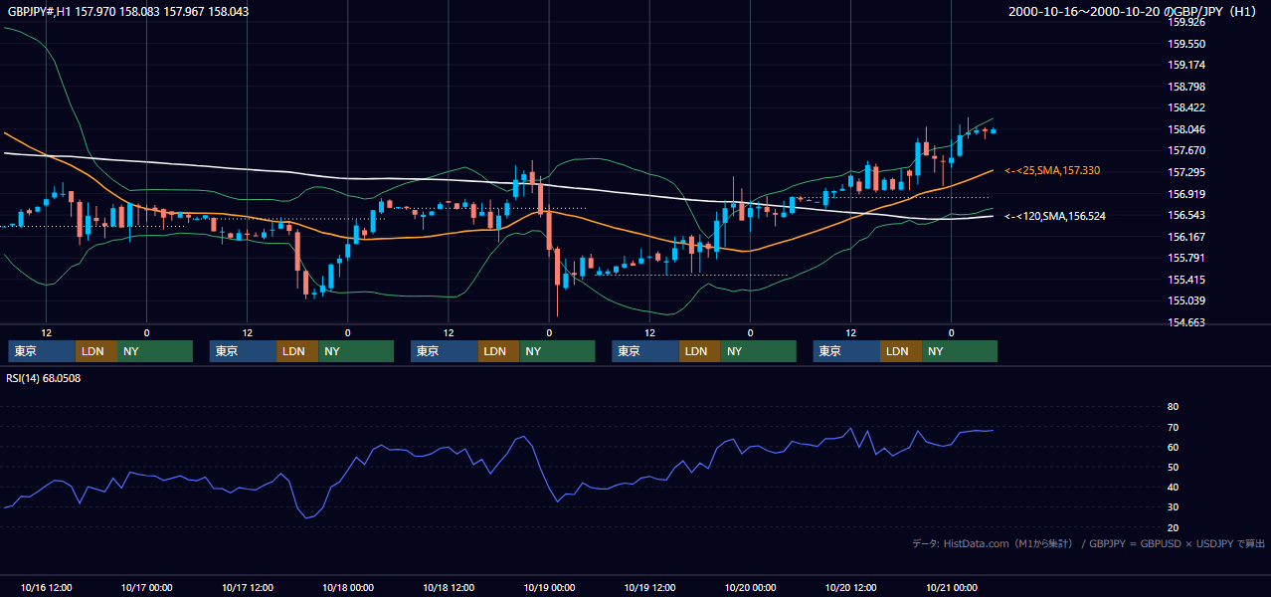Click the NY session block before 10/19 00:00
This screenshot has height=597, width=1271.
(x=557, y=351)
